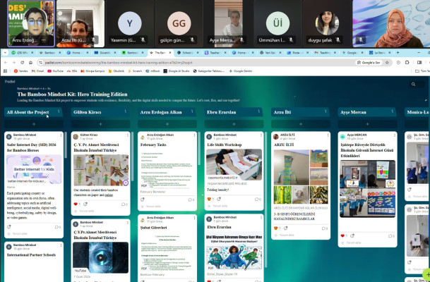The height and width of the screenshot is (282, 430).
Task: Play the YouTube video in Ahmet Merdivenci post
Action: coord(101,257)
